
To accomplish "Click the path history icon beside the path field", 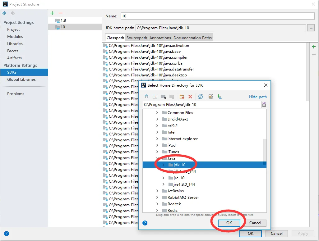I will (x=264, y=105).
